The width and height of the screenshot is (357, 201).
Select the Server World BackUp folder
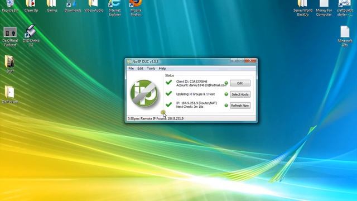pyautogui.click(x=302, y=8)
